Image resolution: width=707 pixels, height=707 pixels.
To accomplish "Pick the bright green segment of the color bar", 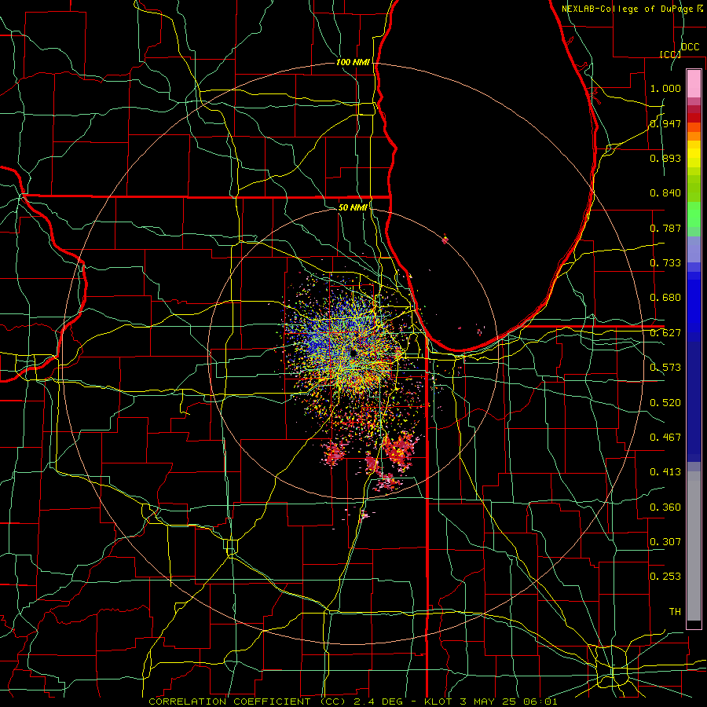I will [x=694, y=214].
